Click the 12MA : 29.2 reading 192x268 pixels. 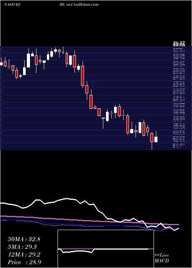pos(24,255)
